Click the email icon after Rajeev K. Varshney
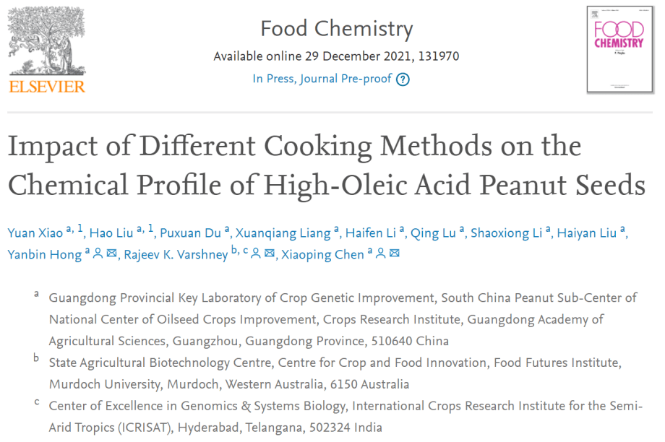 tap(269, 253)
